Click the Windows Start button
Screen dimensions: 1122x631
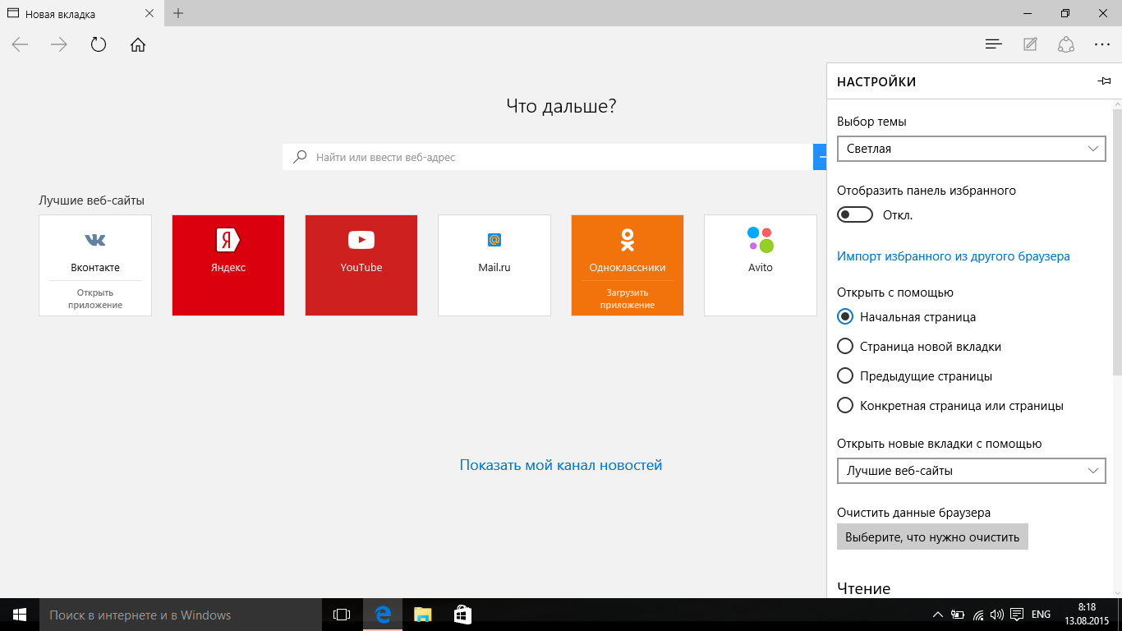[x=20, y=615]
